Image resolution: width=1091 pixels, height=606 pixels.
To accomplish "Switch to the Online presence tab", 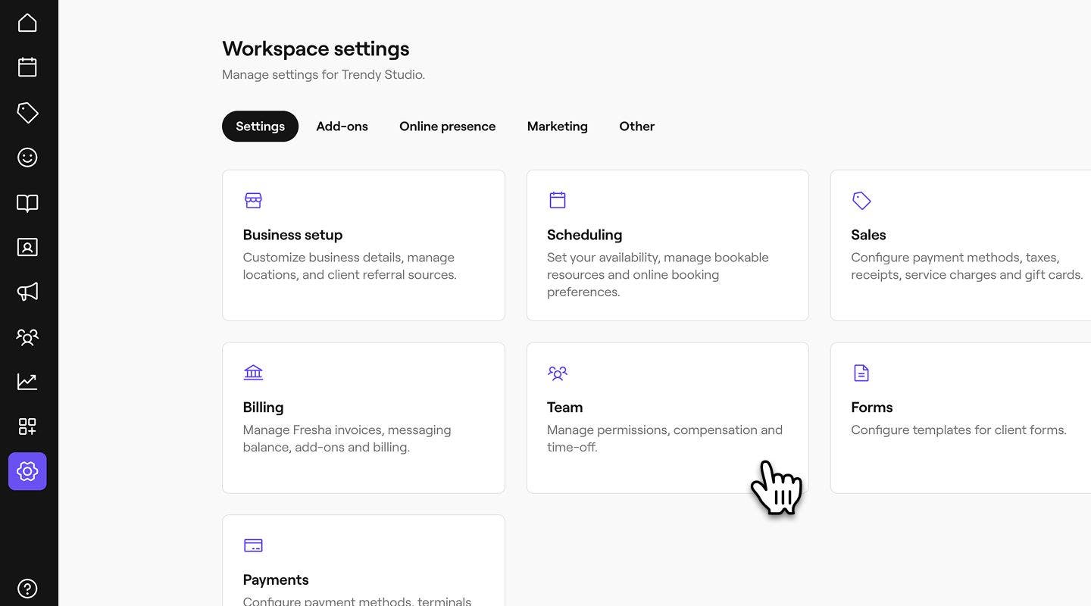I will (x=447, y=127).
